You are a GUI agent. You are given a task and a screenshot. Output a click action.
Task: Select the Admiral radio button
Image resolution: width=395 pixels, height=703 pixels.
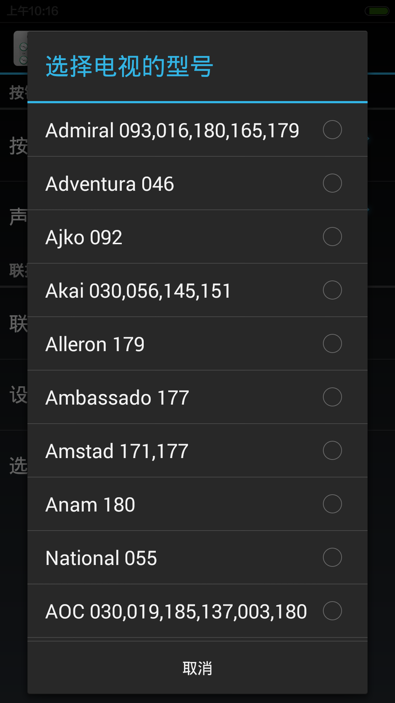332,130
